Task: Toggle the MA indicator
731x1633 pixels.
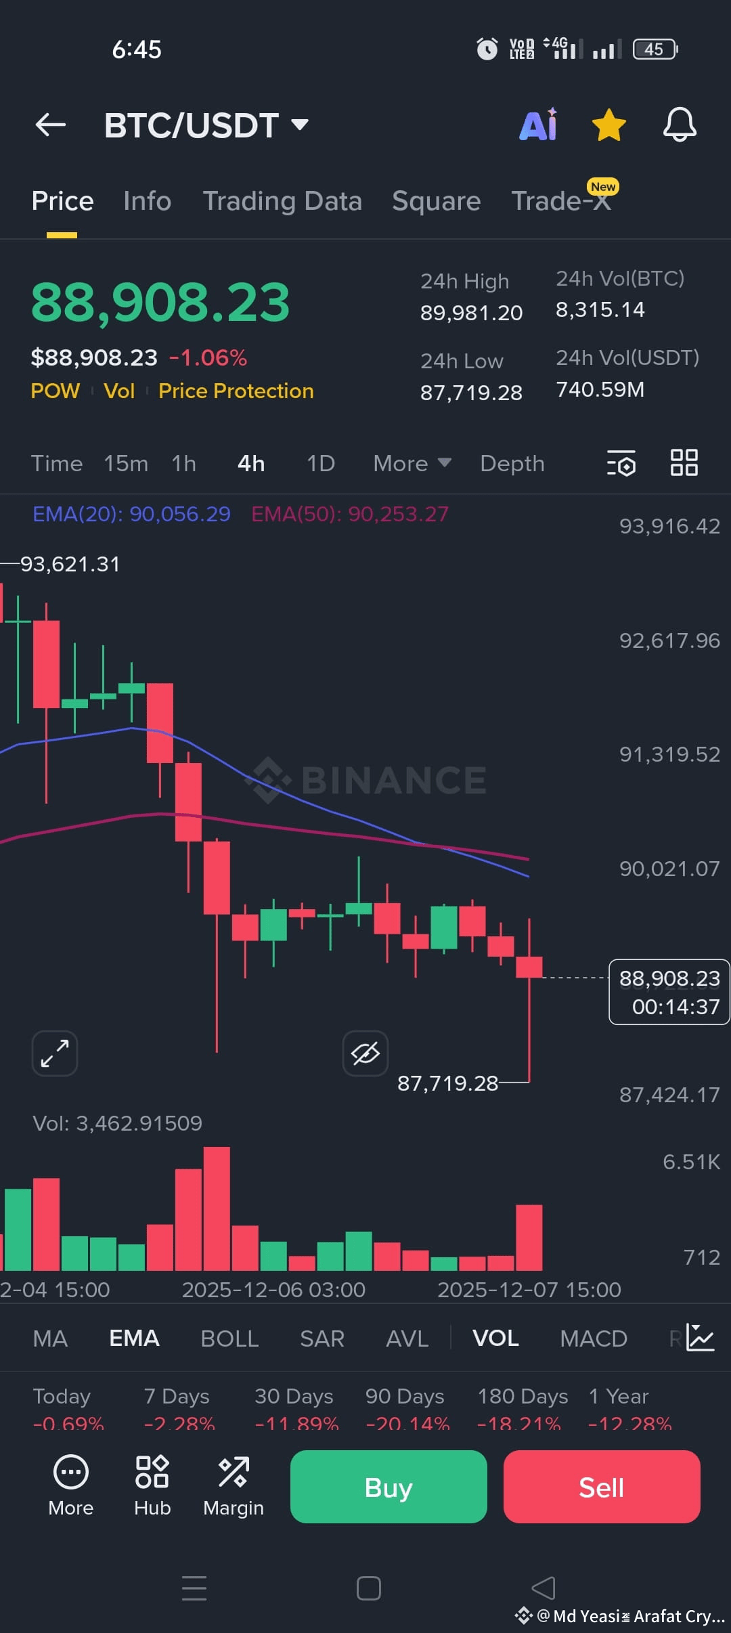Action: pos(50,1338)
